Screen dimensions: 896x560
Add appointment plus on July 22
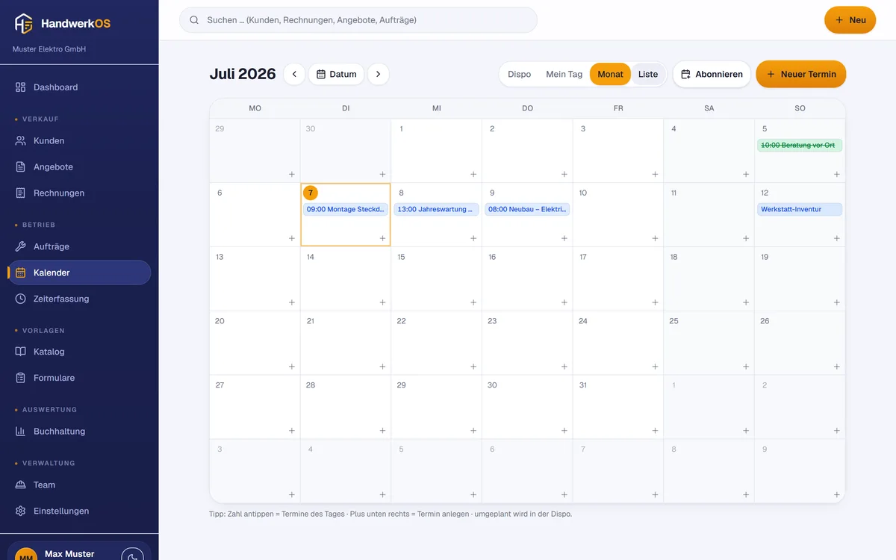pos(473,367)
